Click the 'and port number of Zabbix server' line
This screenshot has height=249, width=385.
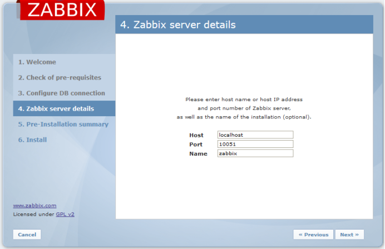(244, 108)
